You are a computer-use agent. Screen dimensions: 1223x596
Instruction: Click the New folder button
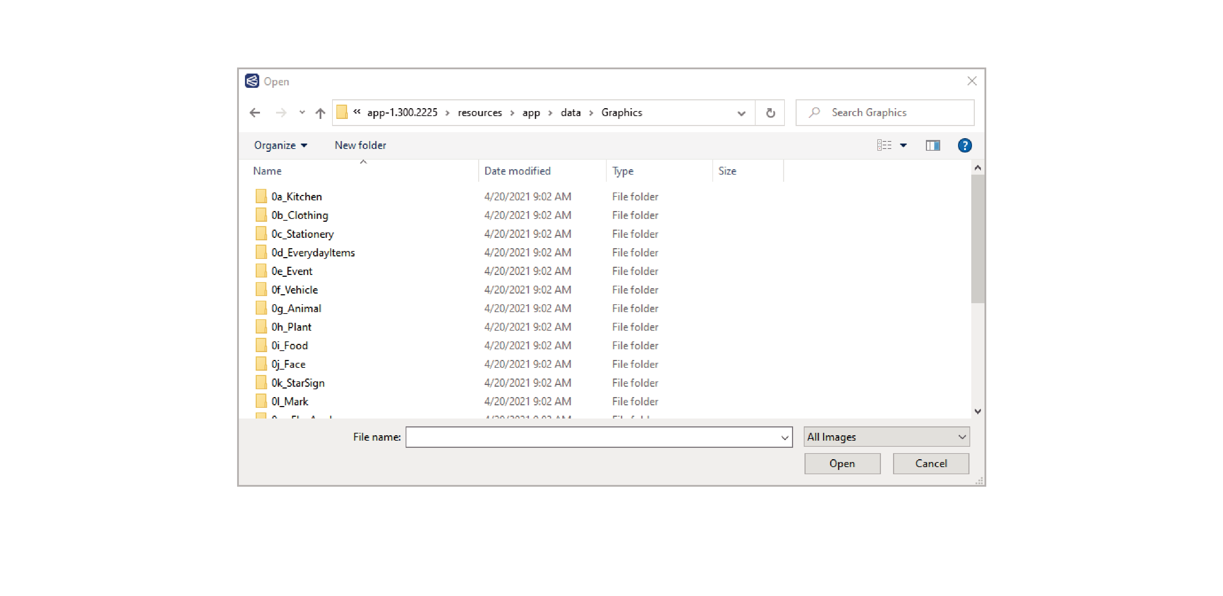pyautogui.click(x=360, y=145)
